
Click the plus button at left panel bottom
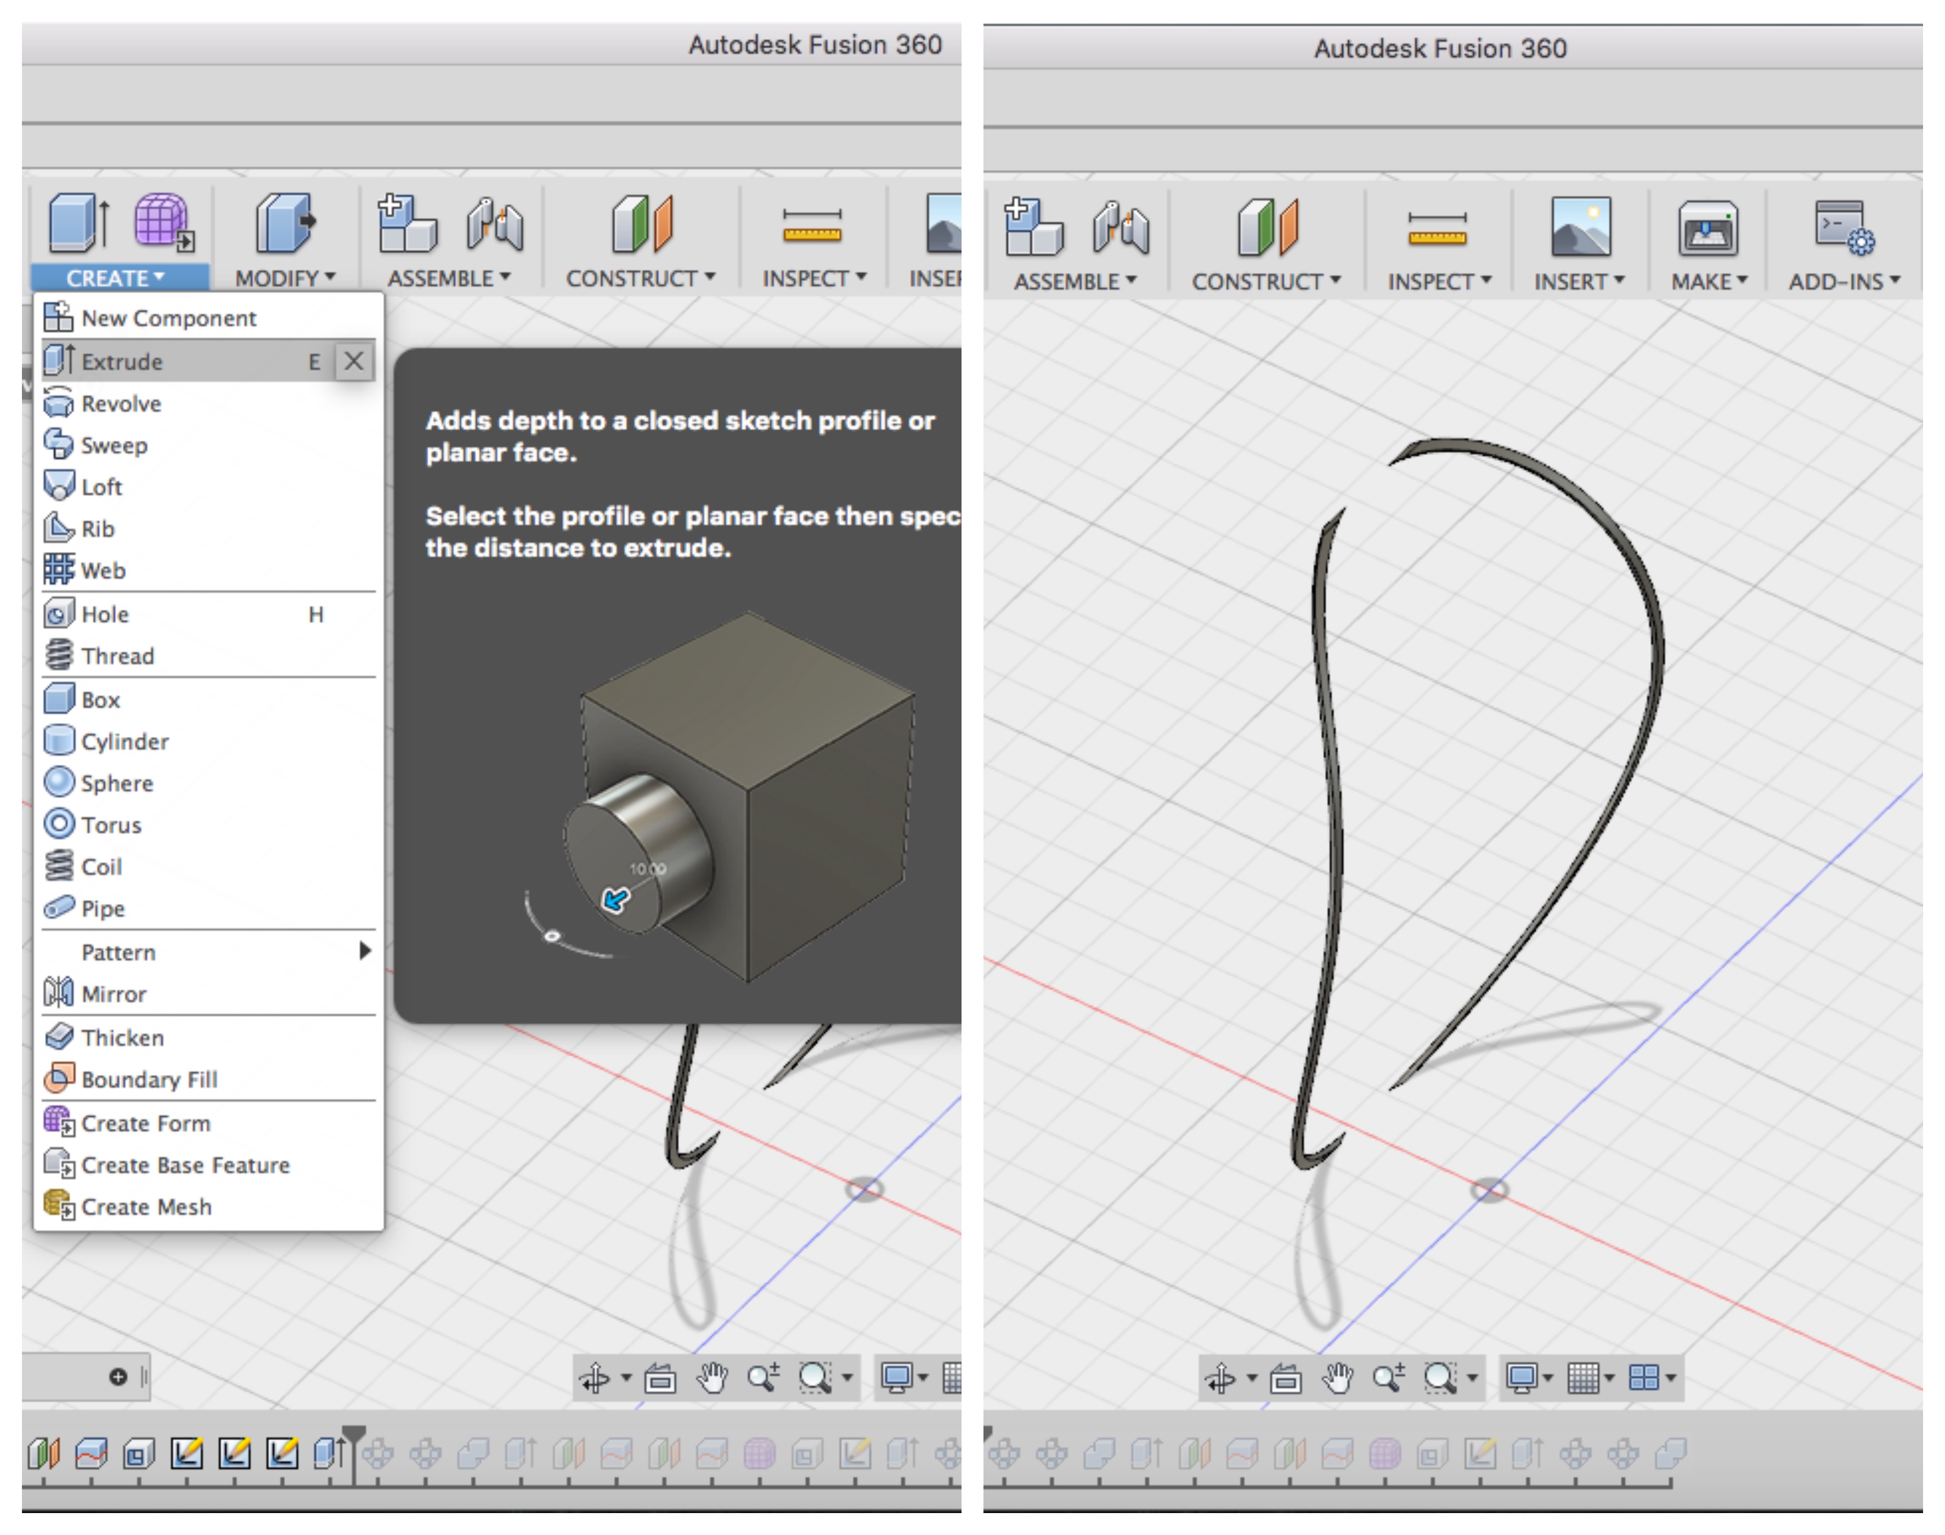click(x=118, y=1378)
